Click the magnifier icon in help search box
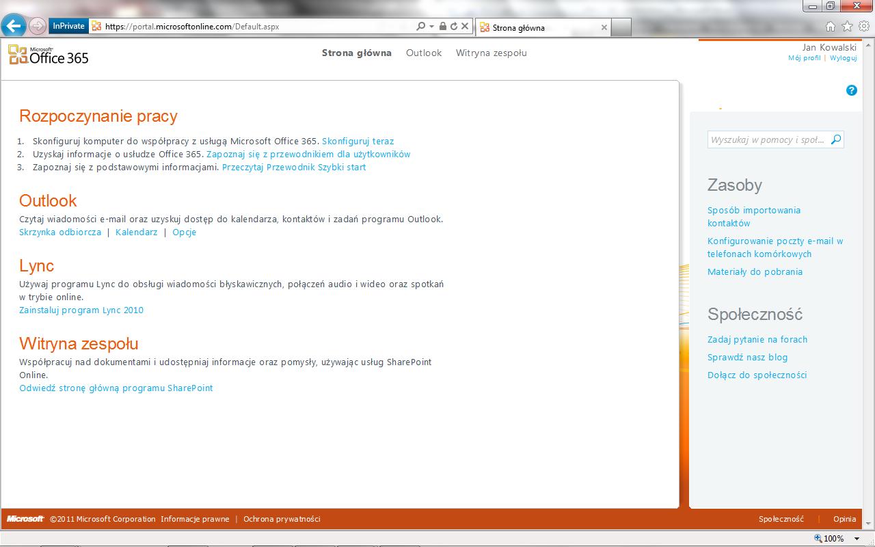Viewport: 875px width, 547px height. (x=836, y=139)
